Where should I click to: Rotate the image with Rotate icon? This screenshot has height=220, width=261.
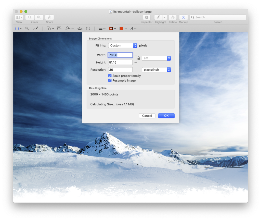coord(173,17)
